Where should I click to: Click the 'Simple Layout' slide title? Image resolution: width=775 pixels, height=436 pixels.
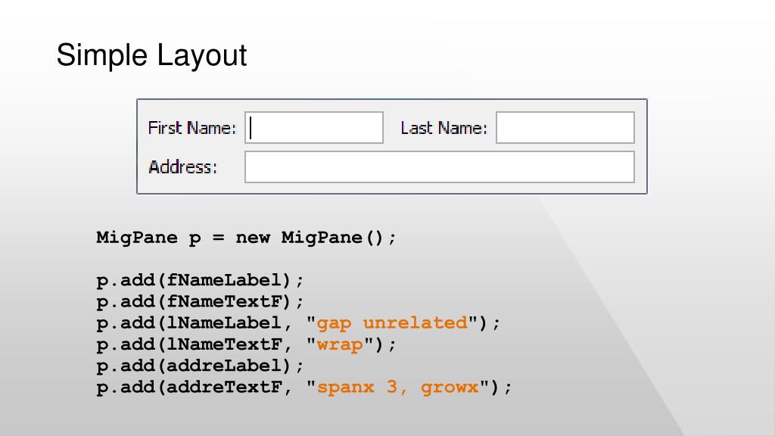click(151, 54)
